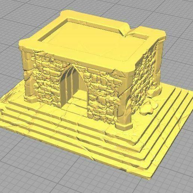Select the yellow stone building 3D model
Screen dimensions: 193x193
pyautogui.click(x=96, y=95)
